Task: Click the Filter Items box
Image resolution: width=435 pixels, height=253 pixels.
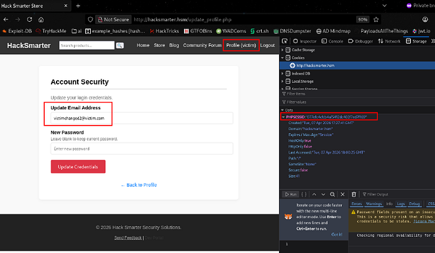Action: (x=357, y=94)
